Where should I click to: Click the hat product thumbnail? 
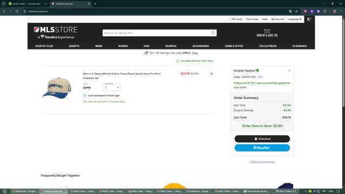[x=57, y=88]
